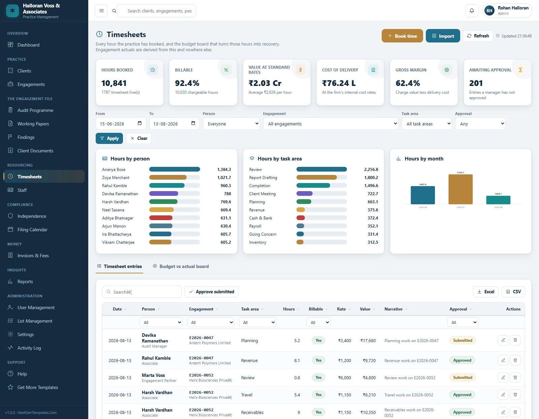Image resolution: width=539 pixels, height=419 pixels.
Task: Delete Devika Ramanathan Planning entry trash icon
Action: (x=515, y=340)
